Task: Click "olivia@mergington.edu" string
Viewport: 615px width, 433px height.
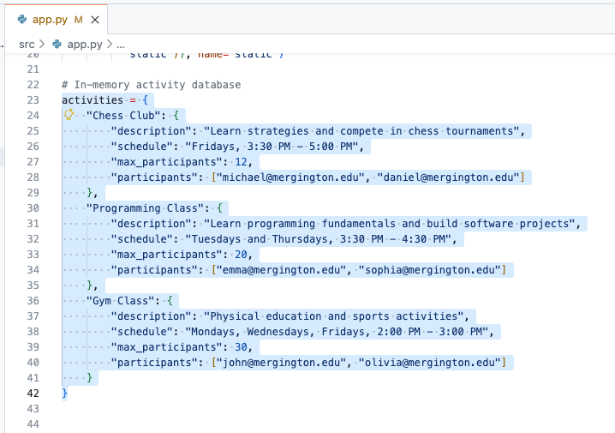Action: 430,363
